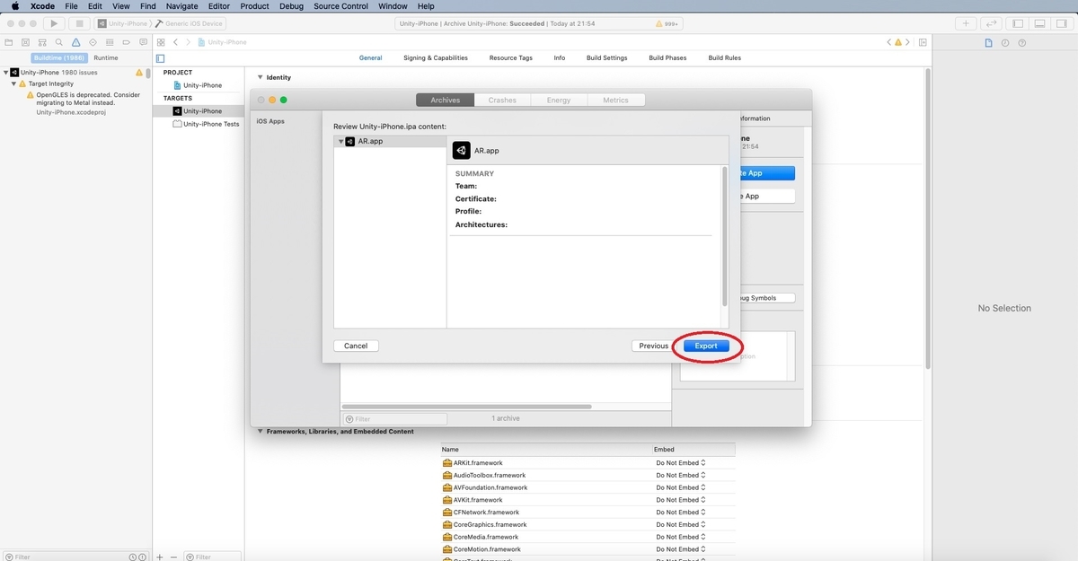Screen dimensions: 1078x561
Task: Open the Build Phases tab
Action: click(x=667, y=57)
